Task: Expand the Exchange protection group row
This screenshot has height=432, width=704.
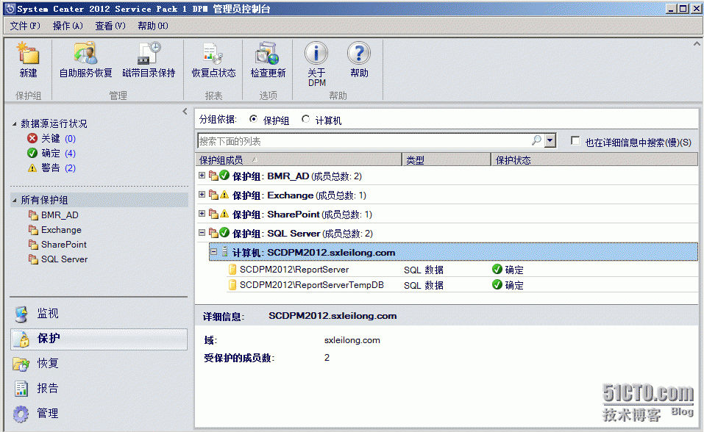Action: click(202, 195)
